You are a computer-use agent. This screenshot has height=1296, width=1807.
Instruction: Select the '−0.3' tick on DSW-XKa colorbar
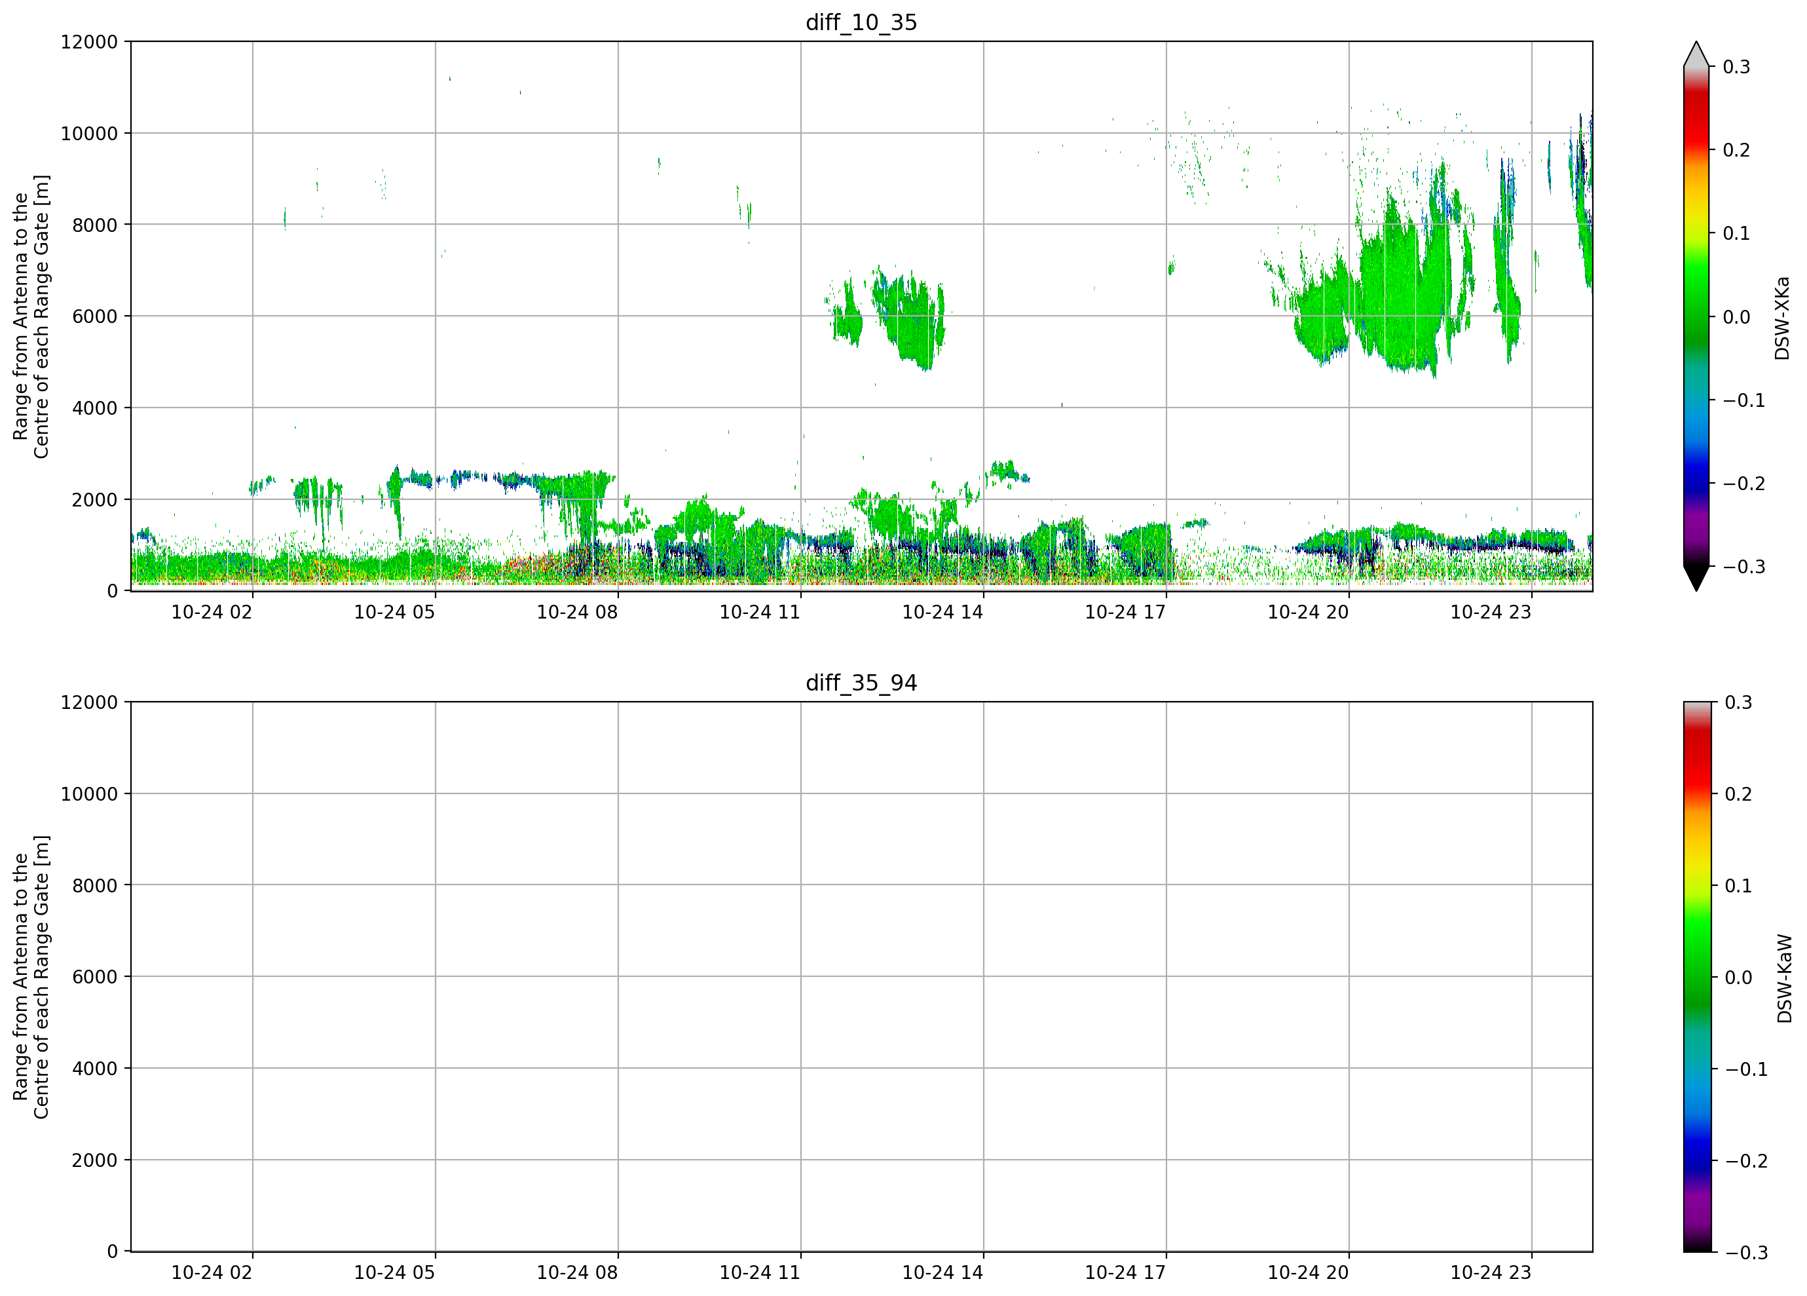1744,567
